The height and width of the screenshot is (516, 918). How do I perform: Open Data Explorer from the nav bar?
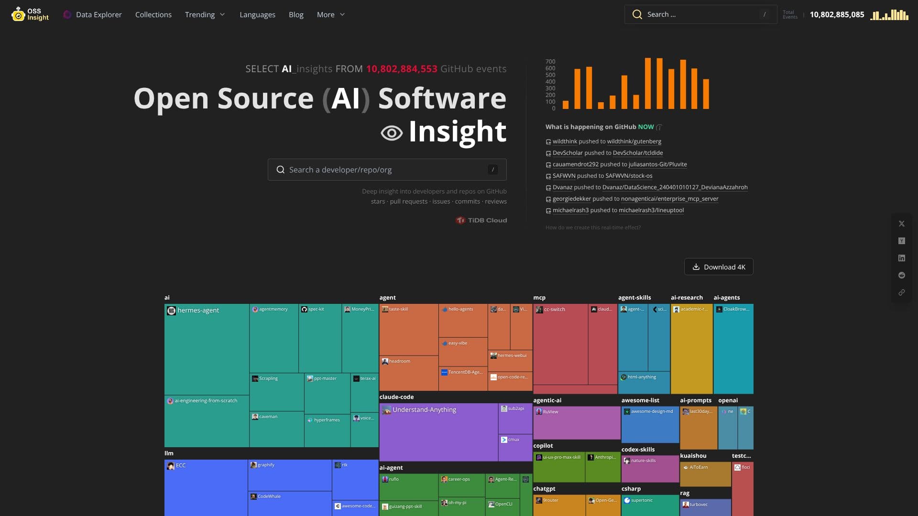pyautogui.click(x=98, y=14)
